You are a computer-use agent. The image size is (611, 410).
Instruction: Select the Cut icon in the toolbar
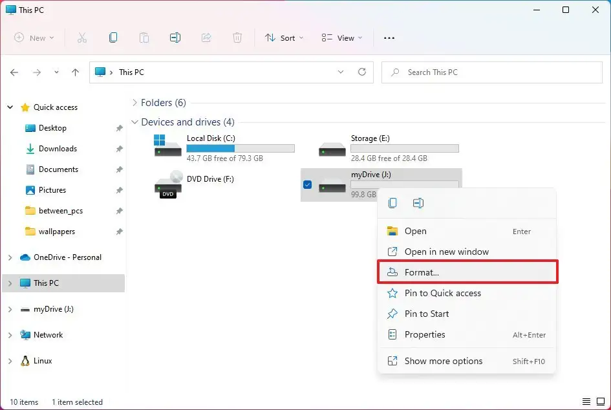(x=82, y=38)
